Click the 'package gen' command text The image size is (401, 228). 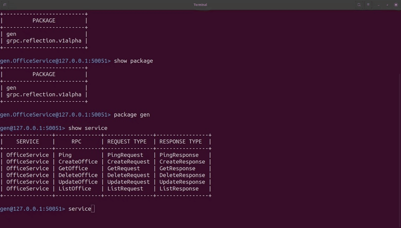pos(132,115)
